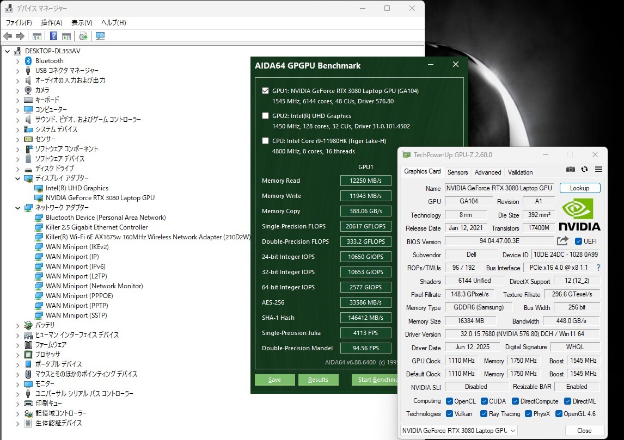Click the 生体認証デバイス fingerprint icon
The image size is (624, 440).
(28, 423)
